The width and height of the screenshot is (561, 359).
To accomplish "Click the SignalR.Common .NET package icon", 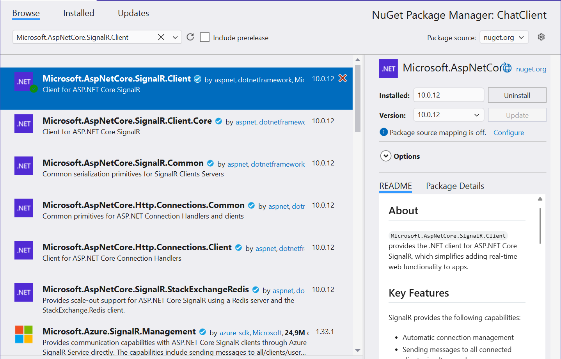I will (24, 166).
